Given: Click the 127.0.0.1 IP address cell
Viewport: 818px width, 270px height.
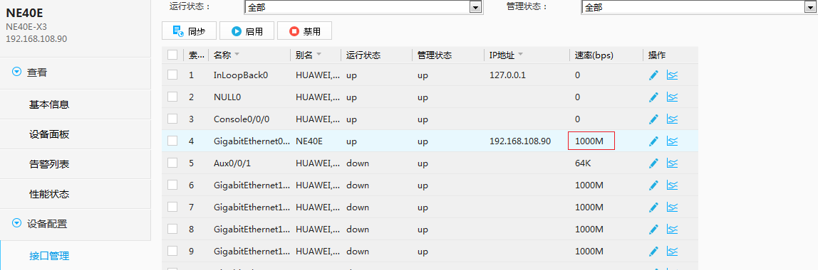Looking at the screenshot, I should pos(507,75).
